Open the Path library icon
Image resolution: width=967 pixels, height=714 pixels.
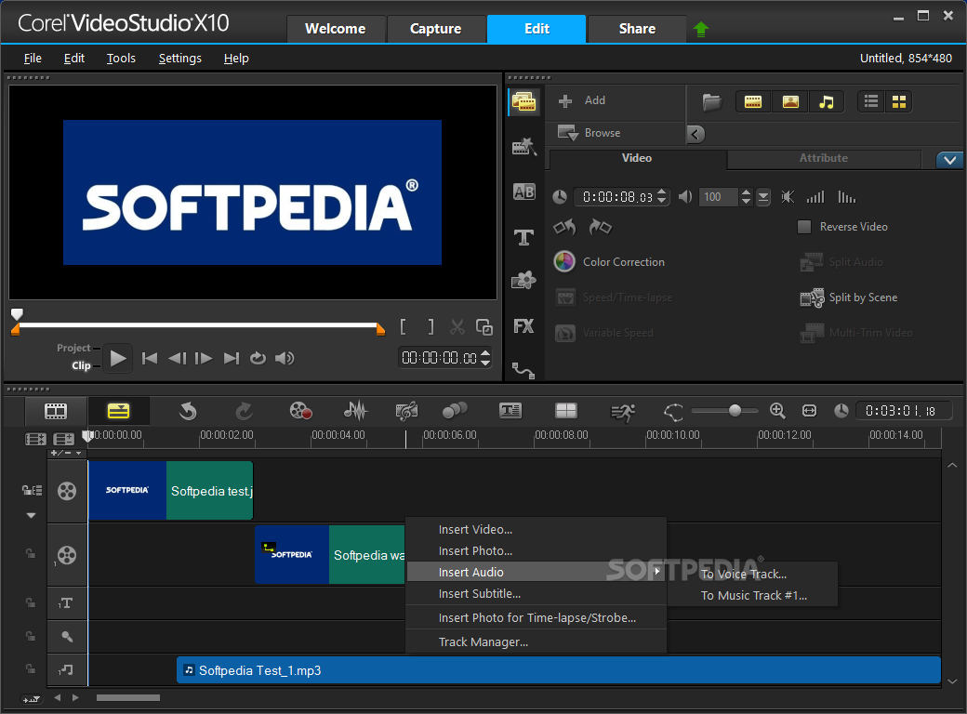pos(523,370)
